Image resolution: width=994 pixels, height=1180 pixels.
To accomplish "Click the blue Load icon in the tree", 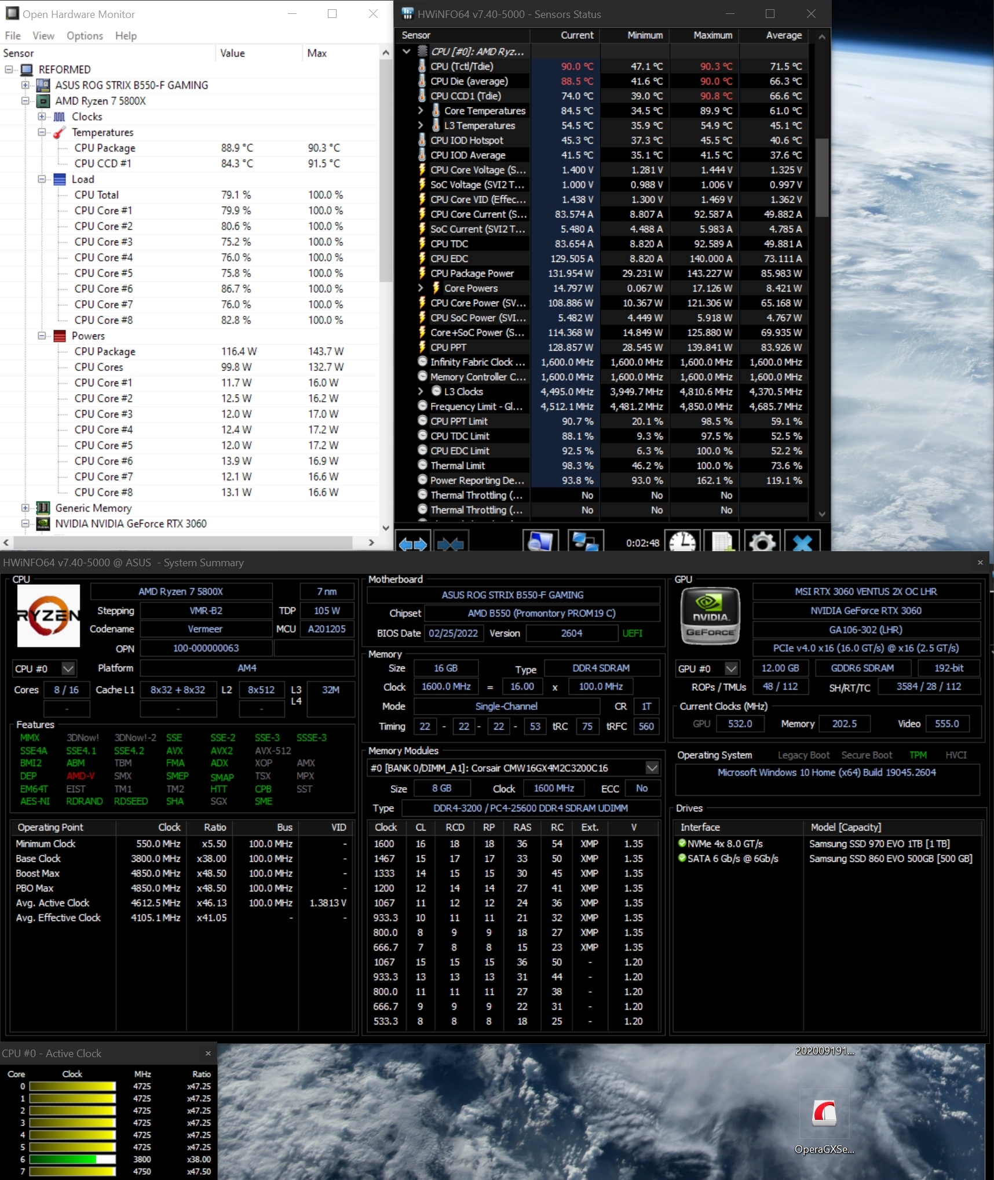I will (59, 180).
